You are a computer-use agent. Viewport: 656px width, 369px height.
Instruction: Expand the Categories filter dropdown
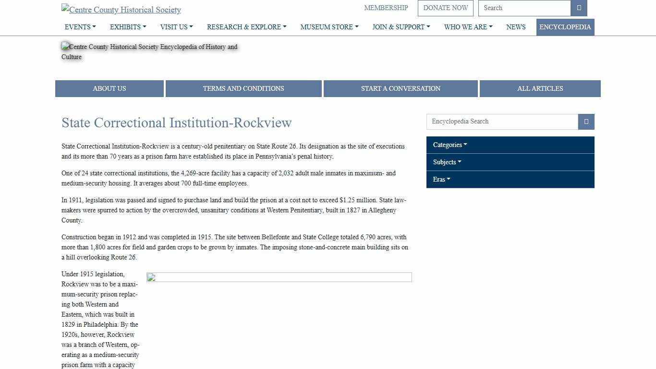click(x=449, y=145)
